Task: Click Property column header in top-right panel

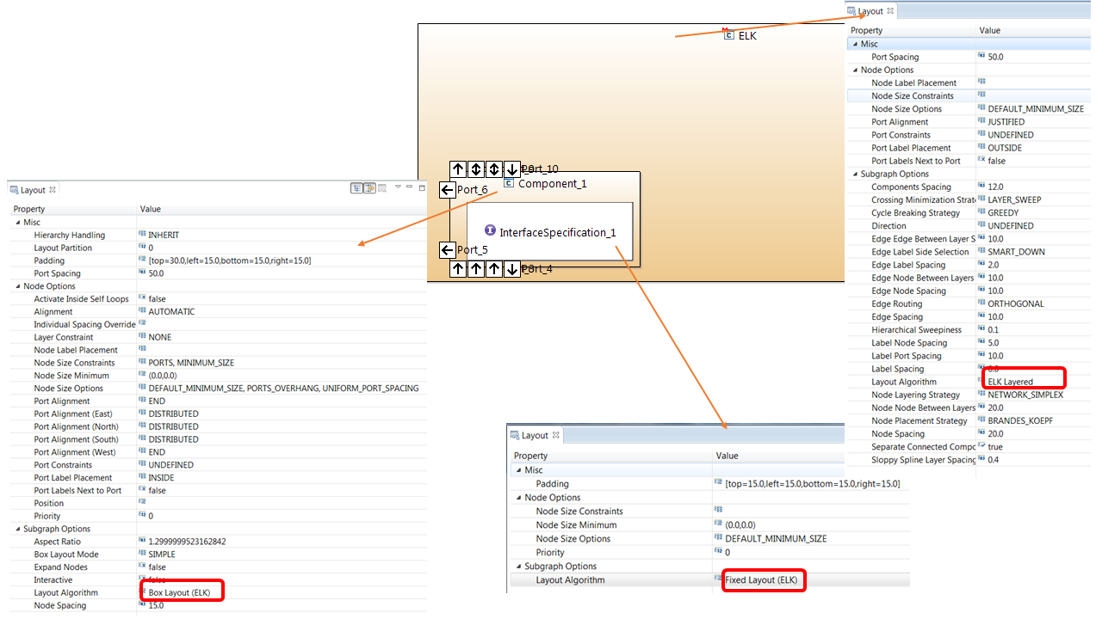Action: click(911, 31)
